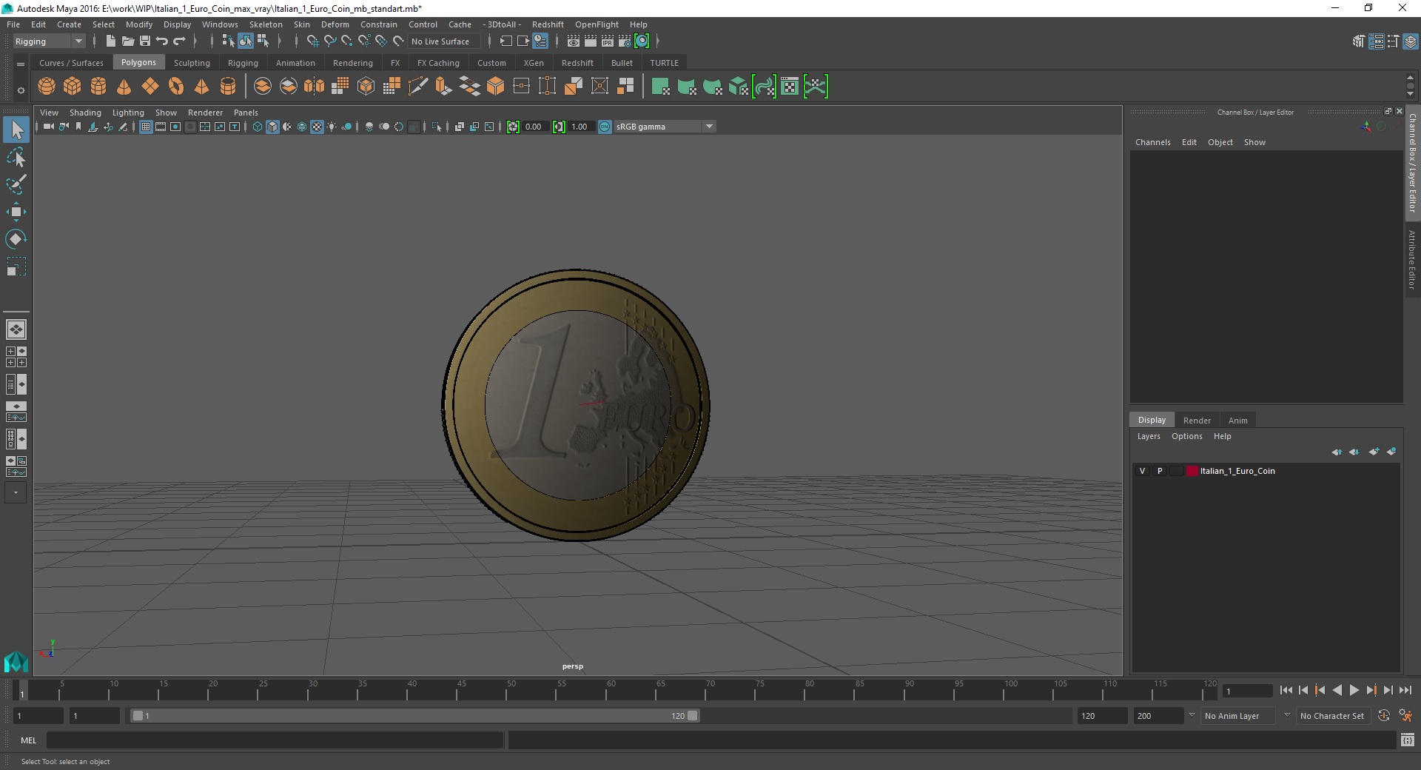
Task: Open the Rigging menu set dropdown
Action: [49, 41]
